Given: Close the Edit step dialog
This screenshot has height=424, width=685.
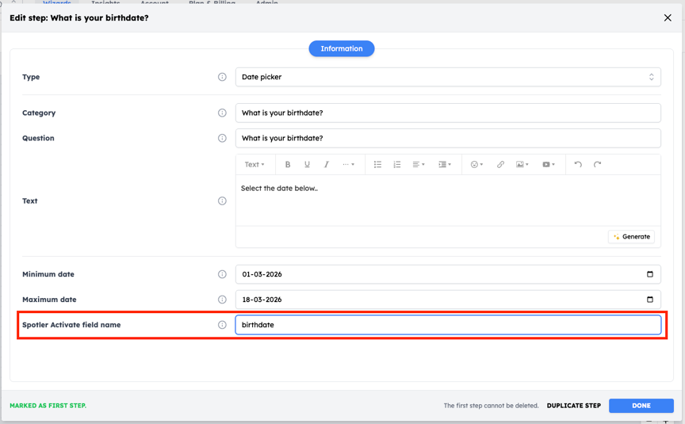Looking at the screenshot, I should pyautogui.click(x=668, y=18).
